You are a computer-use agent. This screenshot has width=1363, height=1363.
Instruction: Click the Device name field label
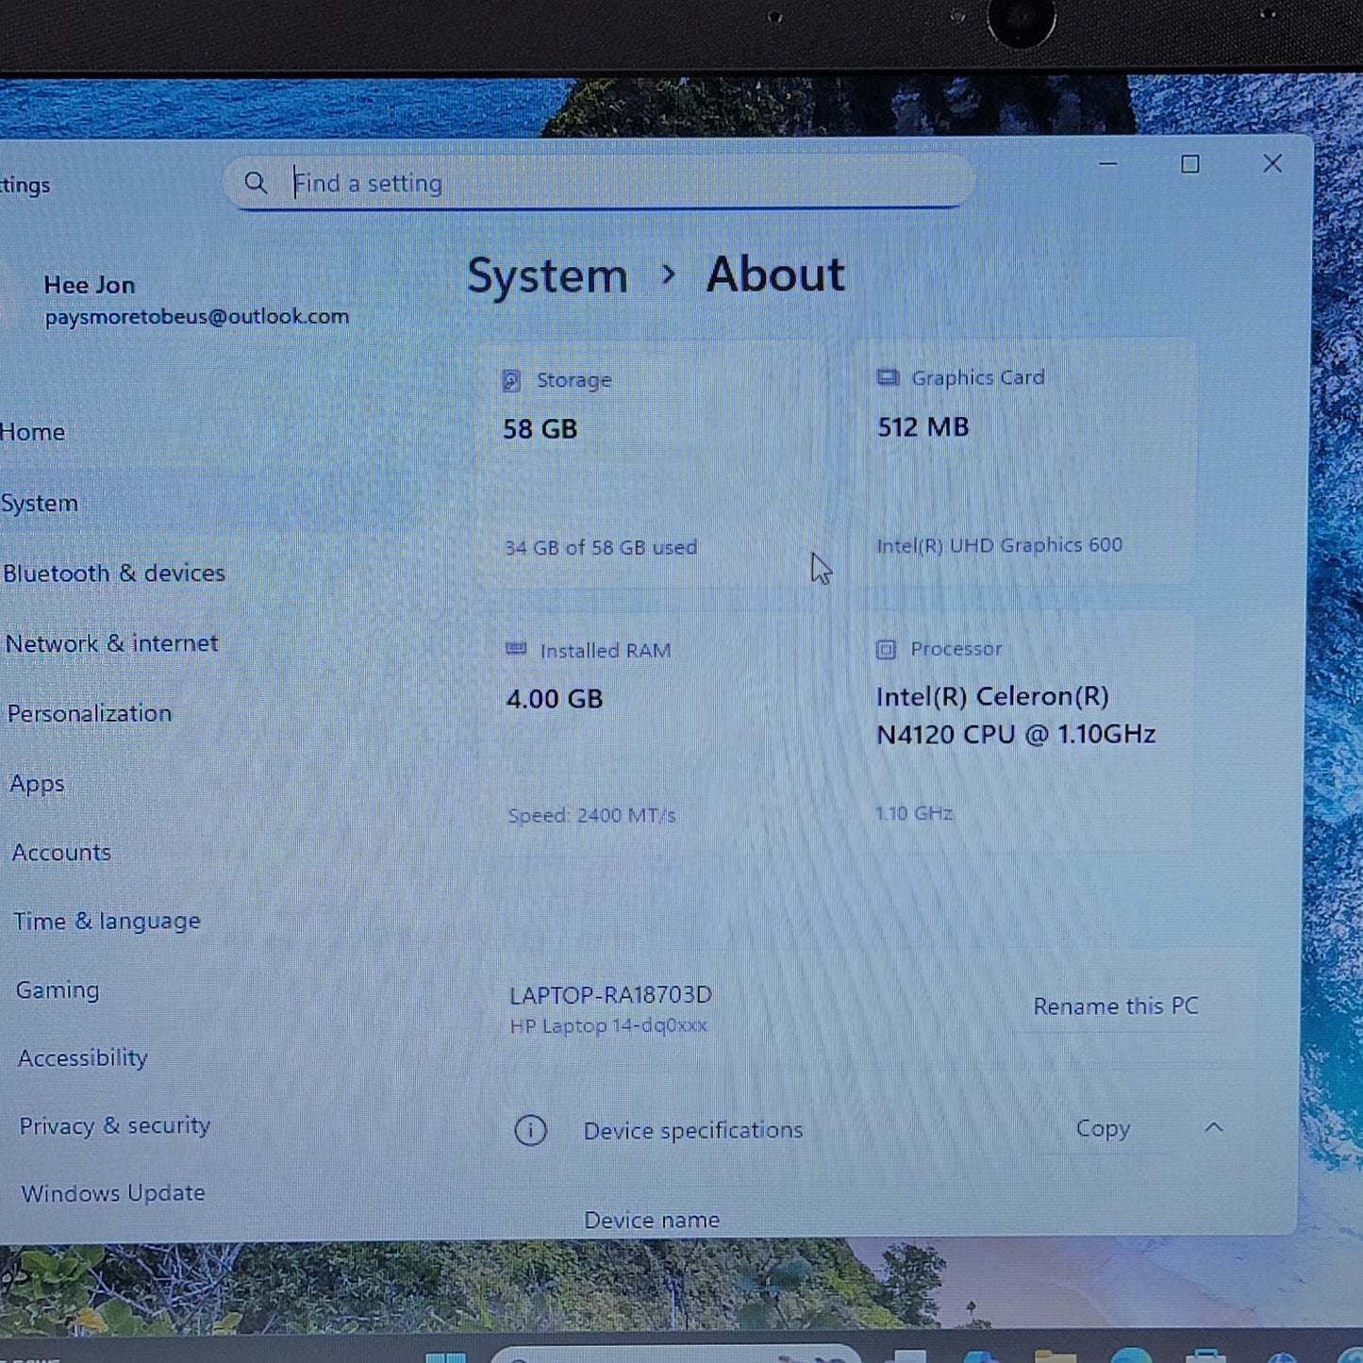coord(652,1220)
